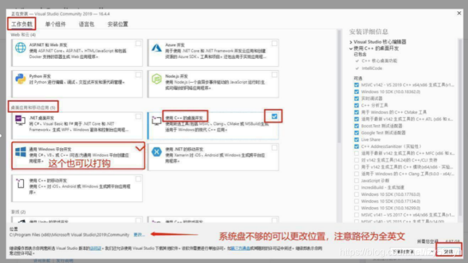Click the Azure development workload icon

[x=157, y=48]
